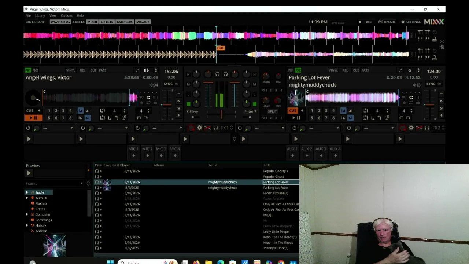Toggle REL mode on deck 2
The height and width of the screenshot is (264, 469).
(345, 70)
